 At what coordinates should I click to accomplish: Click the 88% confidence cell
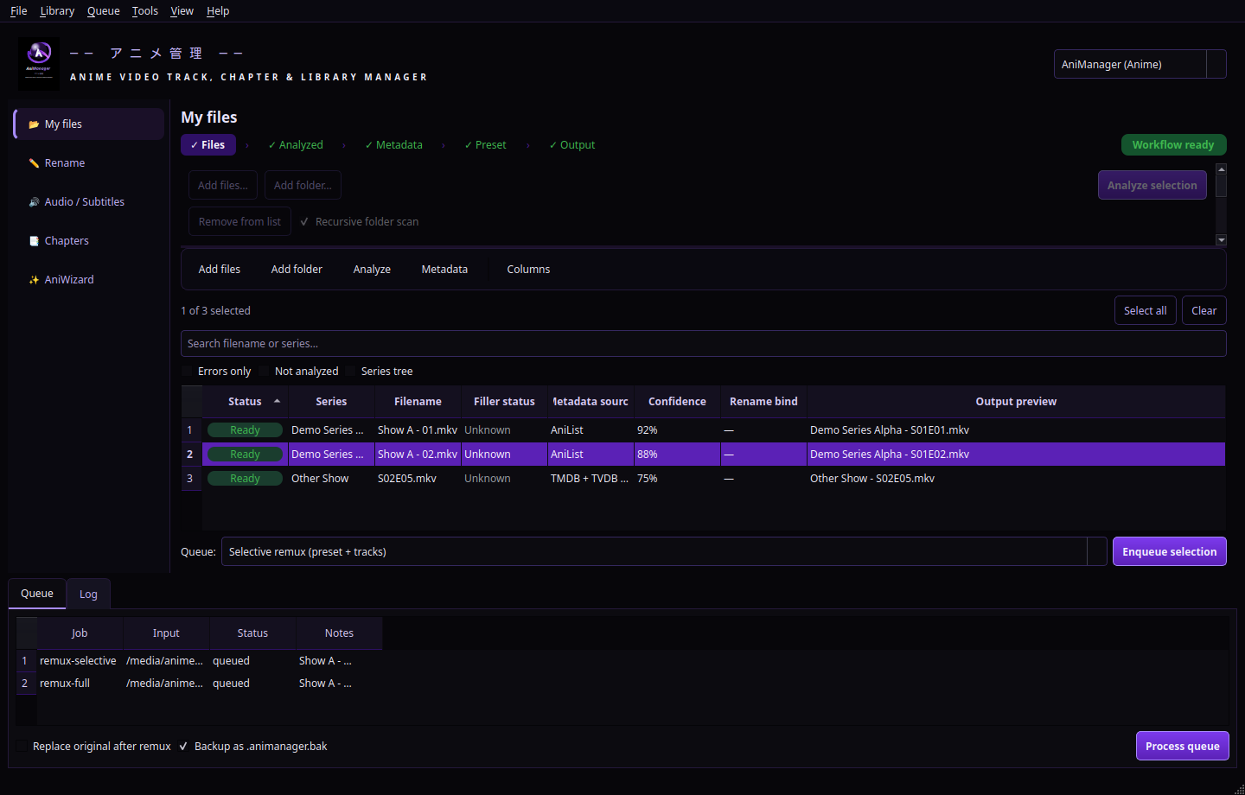click(x=677, y=455)
